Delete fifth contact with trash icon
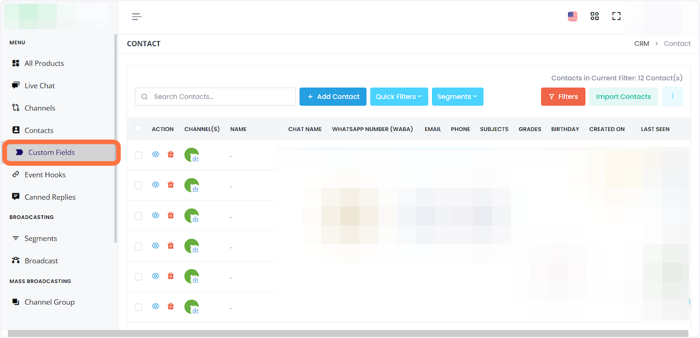Screen dimensions: 700x338 tap(171, 276)
